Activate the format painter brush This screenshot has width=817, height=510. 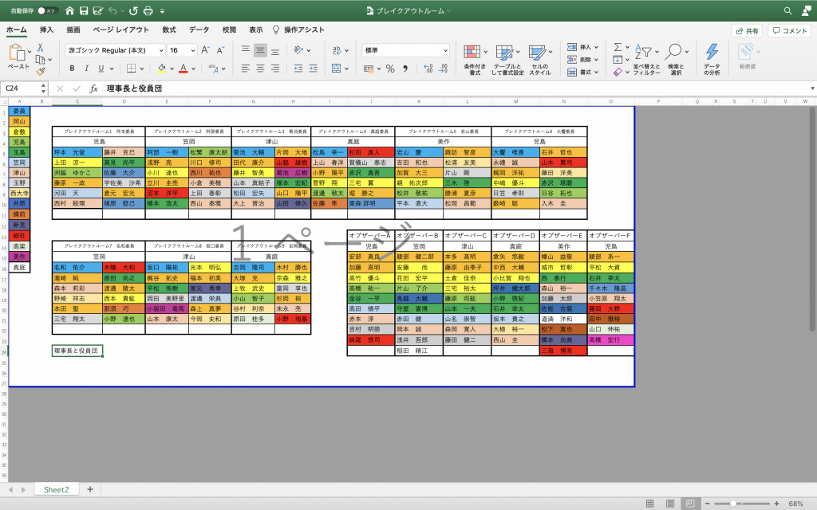pos(40,71)
